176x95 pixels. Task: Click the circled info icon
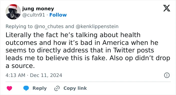167,75
